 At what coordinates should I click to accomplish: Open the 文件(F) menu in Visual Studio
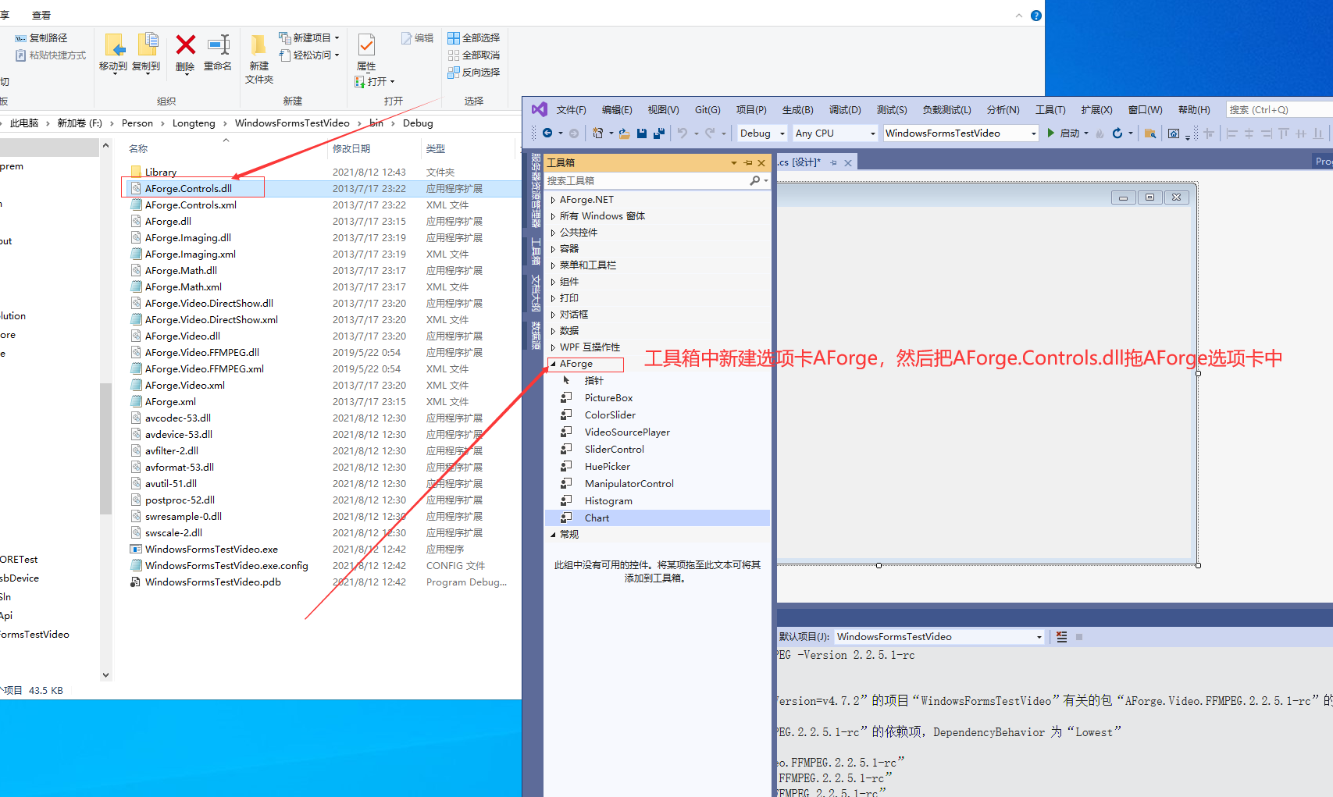point(571,110)
